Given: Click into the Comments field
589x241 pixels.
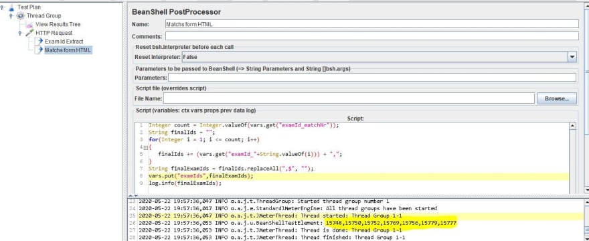Looking at the screenshot, I should coord(372,36).
